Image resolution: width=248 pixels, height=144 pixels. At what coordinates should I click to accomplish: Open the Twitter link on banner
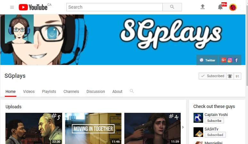click(208, 60)
